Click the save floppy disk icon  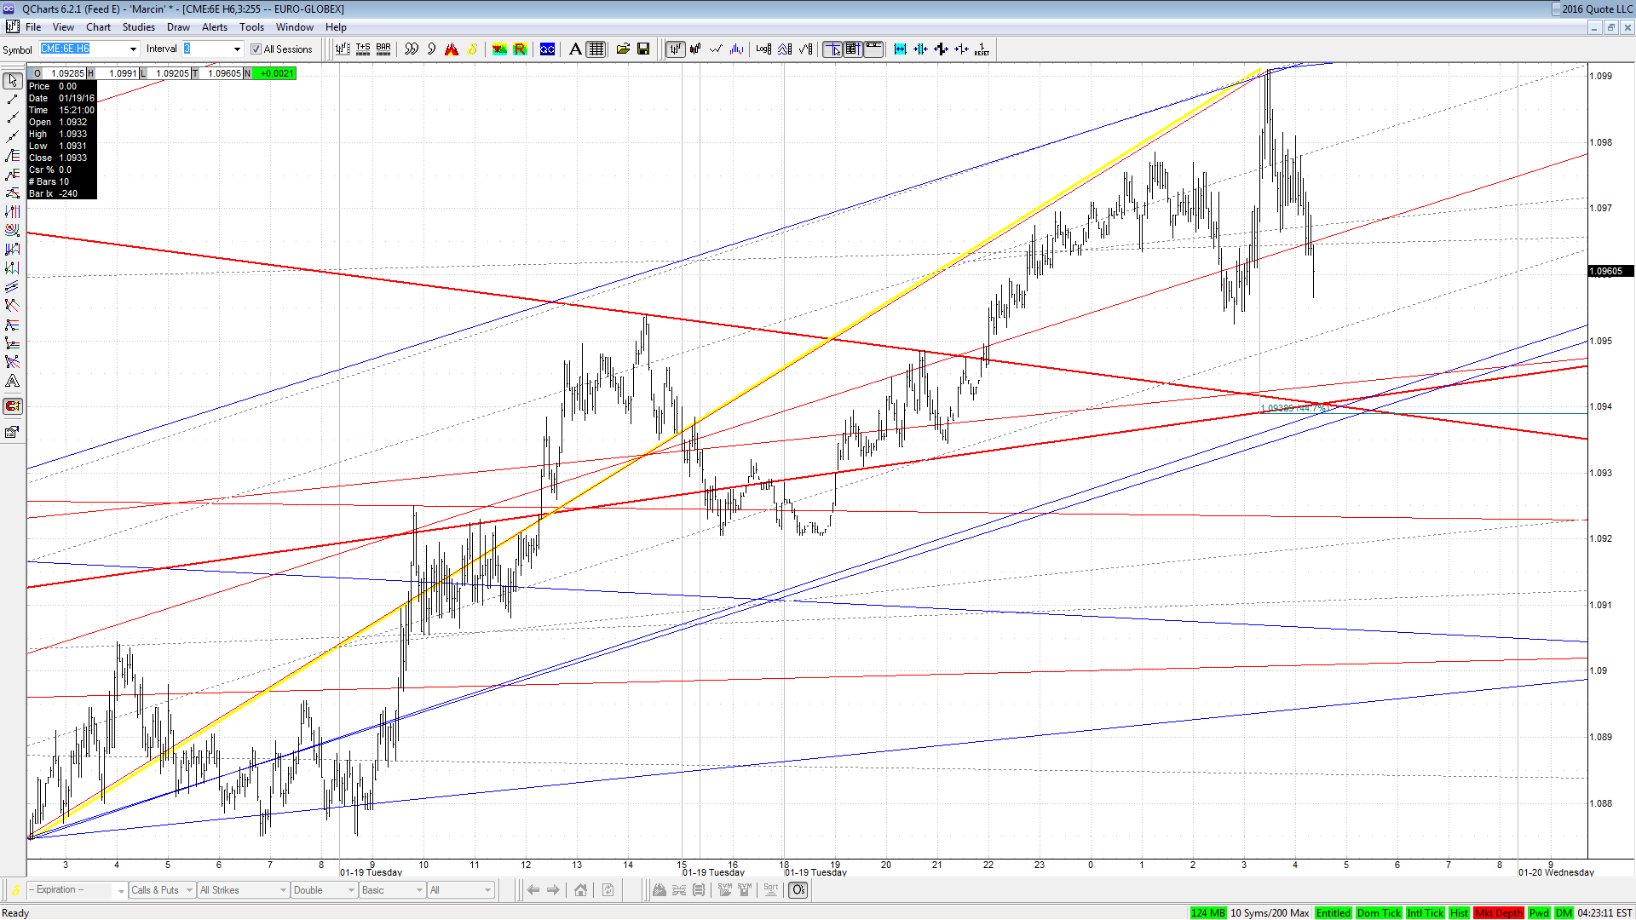coord(643,49)
